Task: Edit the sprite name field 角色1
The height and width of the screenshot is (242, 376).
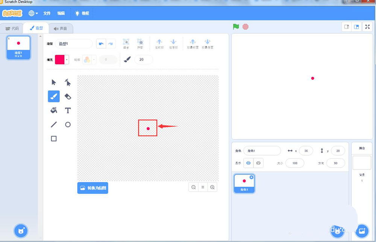Action: tap(262, 151)
